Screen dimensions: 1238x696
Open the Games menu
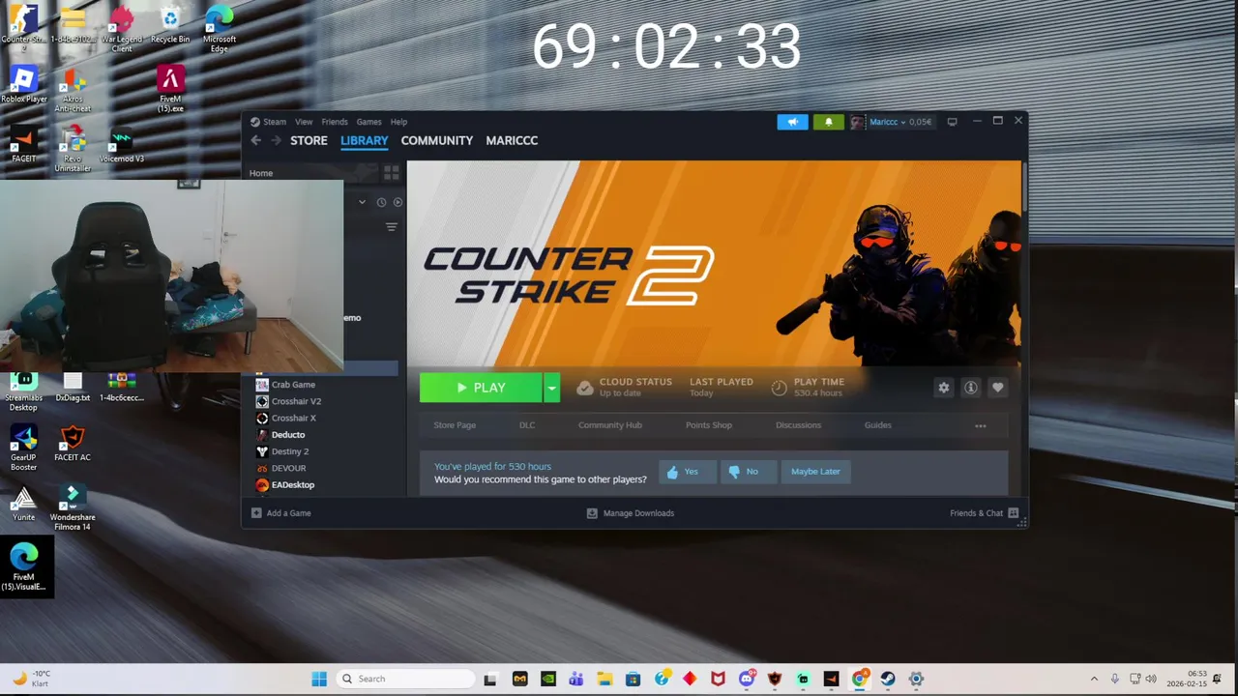[368, 122]
